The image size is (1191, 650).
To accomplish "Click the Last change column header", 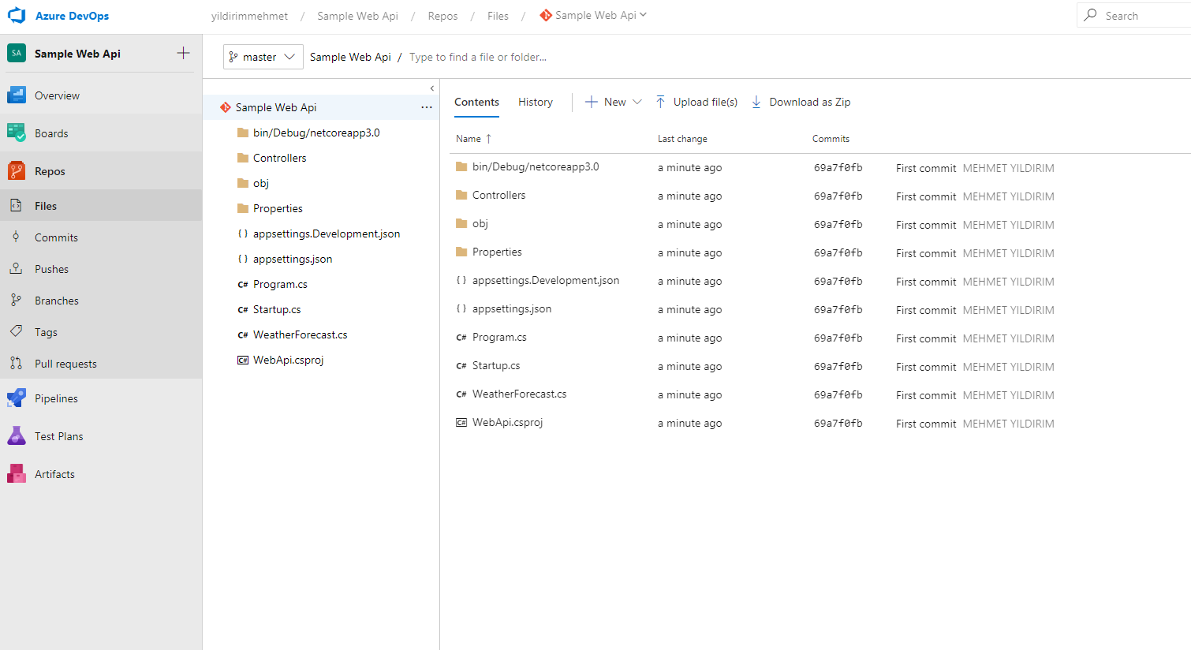I will [682, 139].
